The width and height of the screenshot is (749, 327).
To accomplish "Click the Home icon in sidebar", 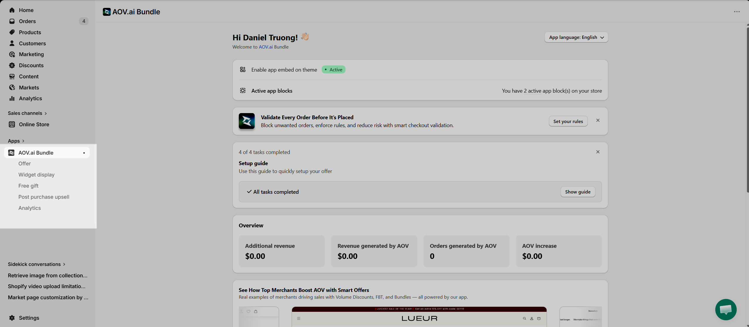I will [x=12, y=10].
